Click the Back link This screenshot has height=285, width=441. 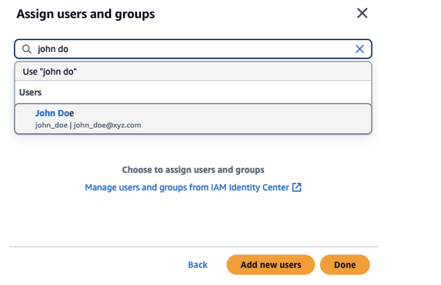[197, 265]
